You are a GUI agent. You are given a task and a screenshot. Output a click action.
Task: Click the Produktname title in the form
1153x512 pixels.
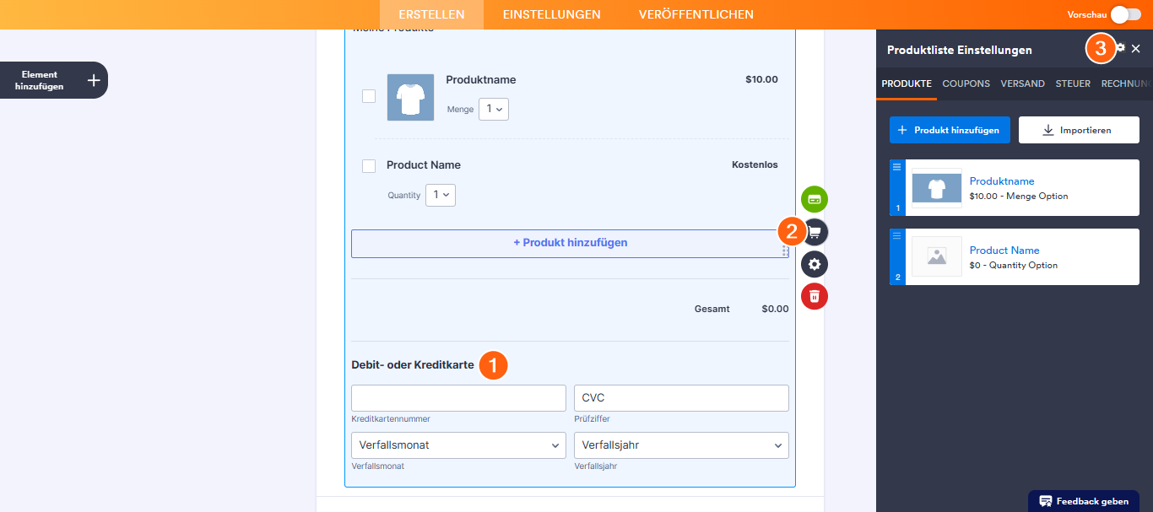(481, 80)
